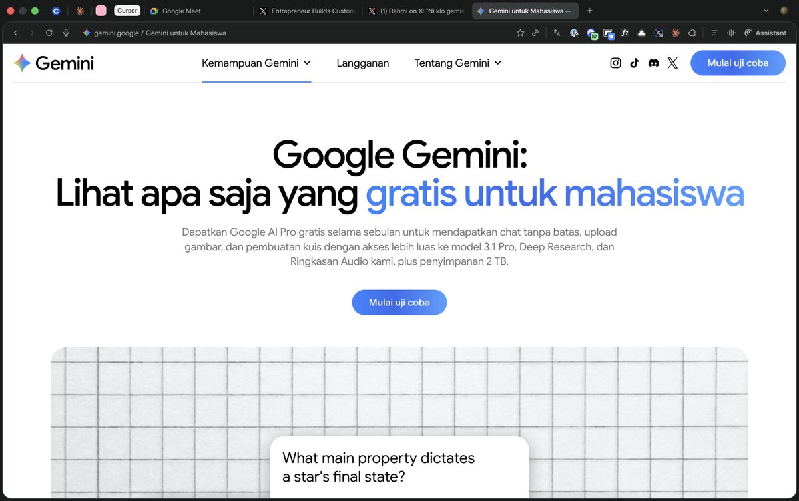The width and height of the screenshot is (799, 501).
Task: Click the circular X extension icon in toolbar
Action: coord(658,33)
